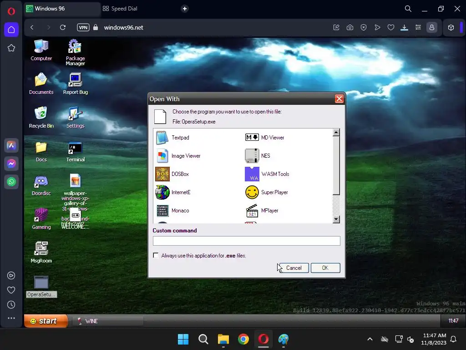This screenshot has height=350, width=466.
Task: Open File Explorer from Windows taskbar
Action: tap(223, 339)
